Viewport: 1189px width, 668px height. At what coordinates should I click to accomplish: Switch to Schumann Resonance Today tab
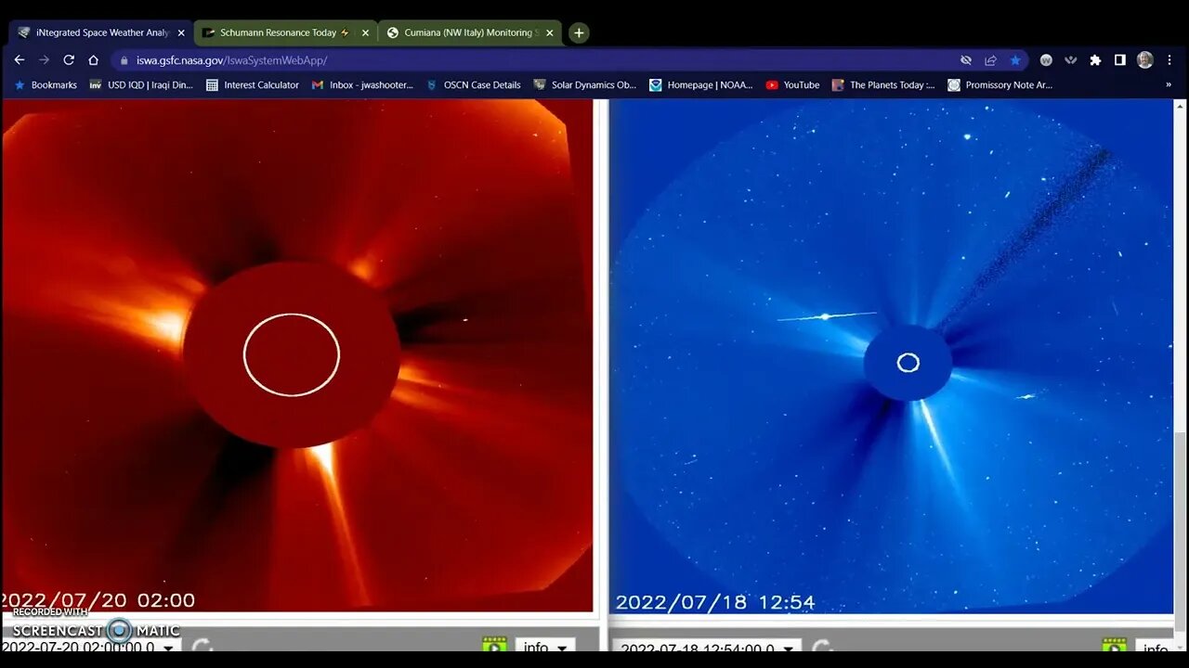(x=285, y=32)
